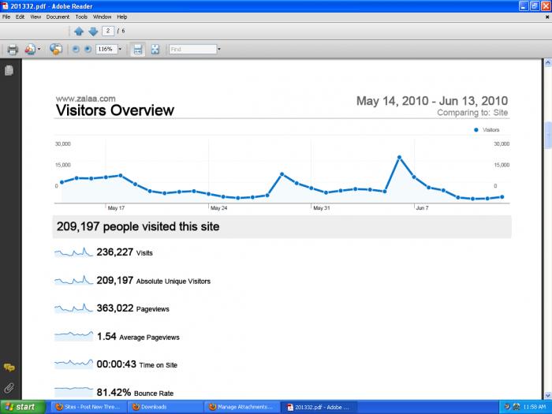Click the zoom out button
Image resolution: width=552 pixels, height=414 pixels.
point(76,50)
